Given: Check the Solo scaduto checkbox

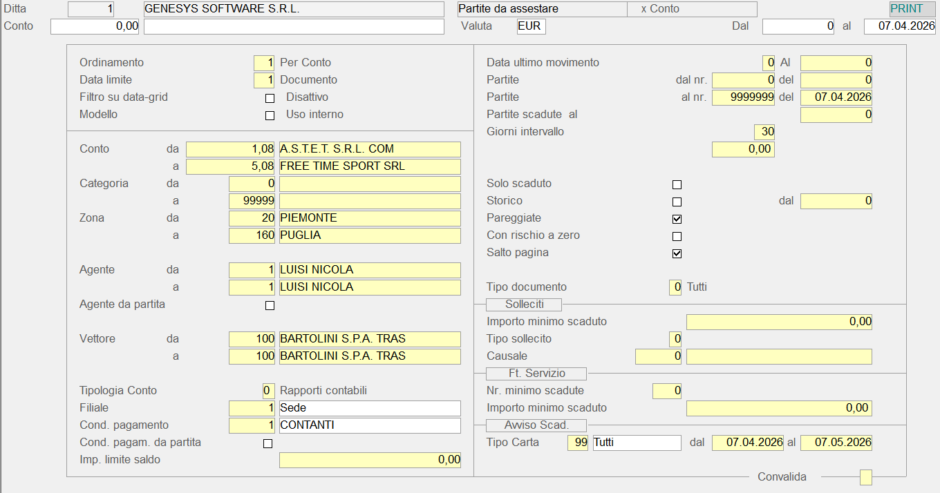Looking at the screenshot, I should pyautogui.click(x=677, y=184).
